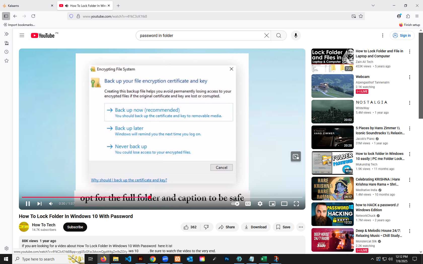
Task: Click the search magnifier button
Action: (279, 35)
